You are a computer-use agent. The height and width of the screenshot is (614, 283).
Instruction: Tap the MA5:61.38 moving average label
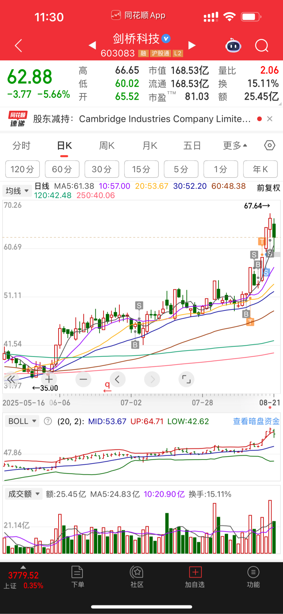(74, 186)
